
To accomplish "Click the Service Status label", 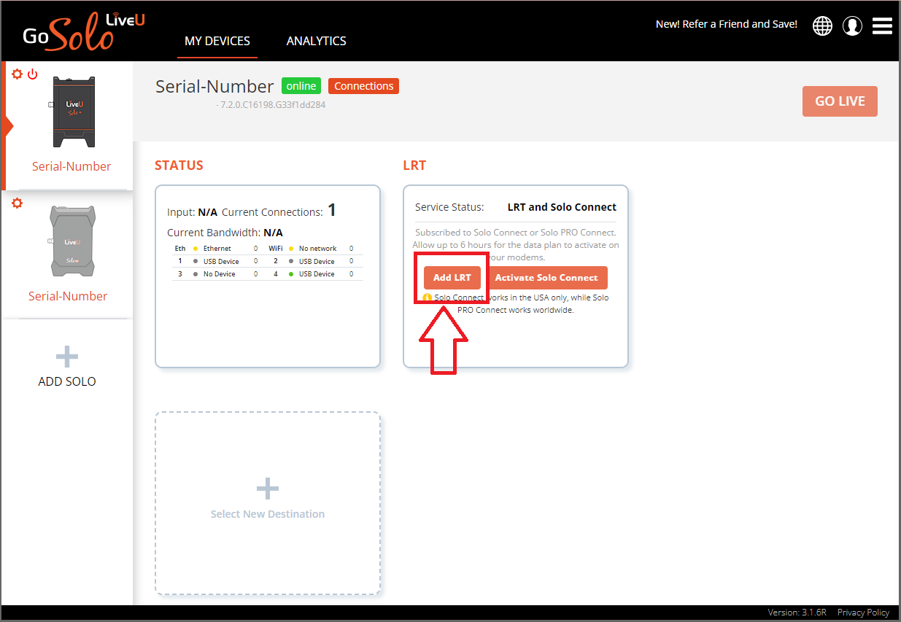I will pos(450,207).
